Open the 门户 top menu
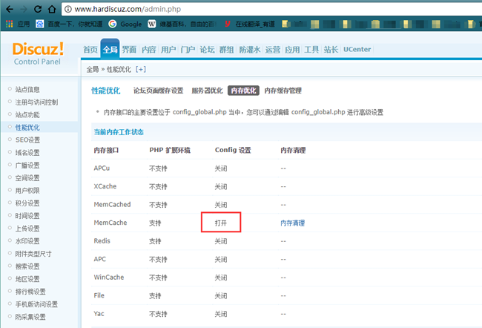The height and width of the screenshot is (328, 482). 188,50
